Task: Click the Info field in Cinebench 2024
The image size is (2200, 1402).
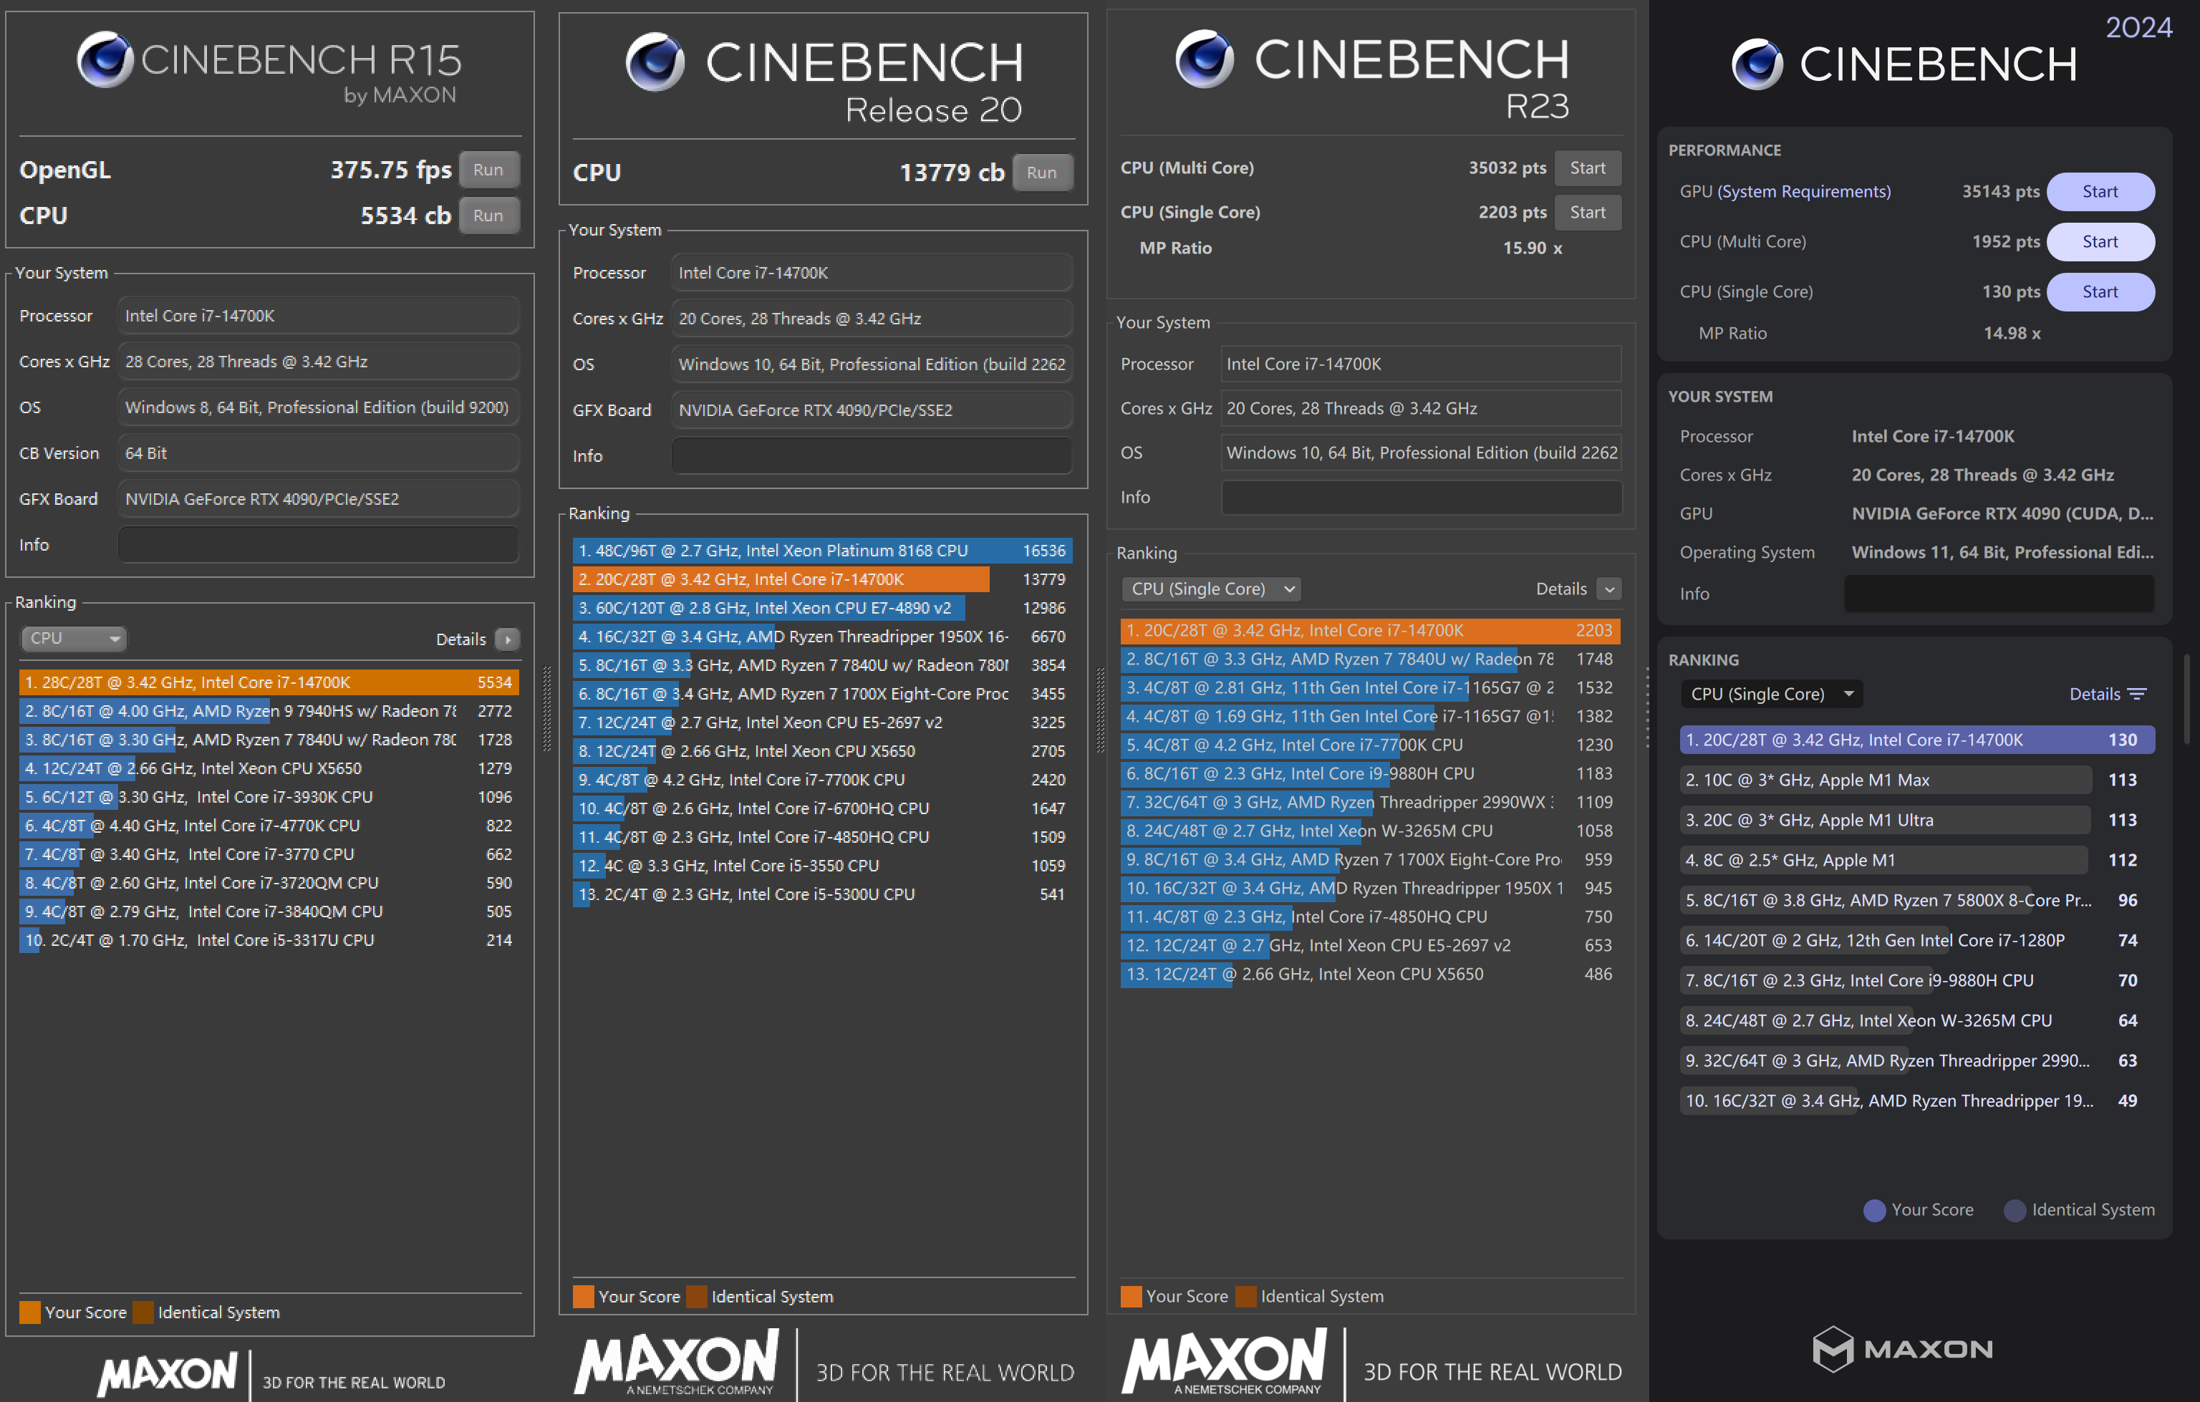Action: point(1999,594)
